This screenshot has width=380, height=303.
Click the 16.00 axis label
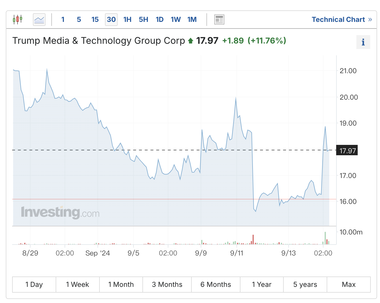click(x=348, y=202)
